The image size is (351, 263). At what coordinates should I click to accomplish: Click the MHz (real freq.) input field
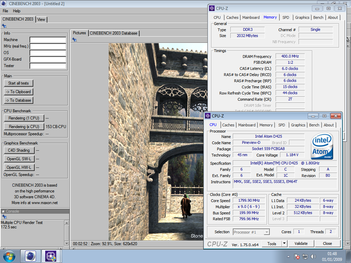48,46
